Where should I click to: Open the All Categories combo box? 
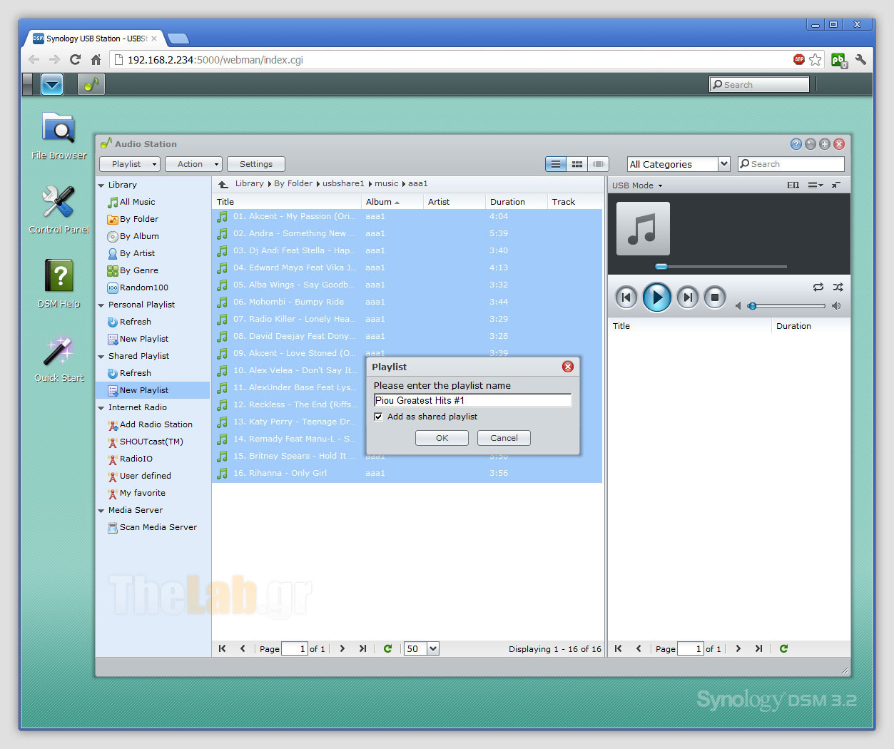coord(679,164)
